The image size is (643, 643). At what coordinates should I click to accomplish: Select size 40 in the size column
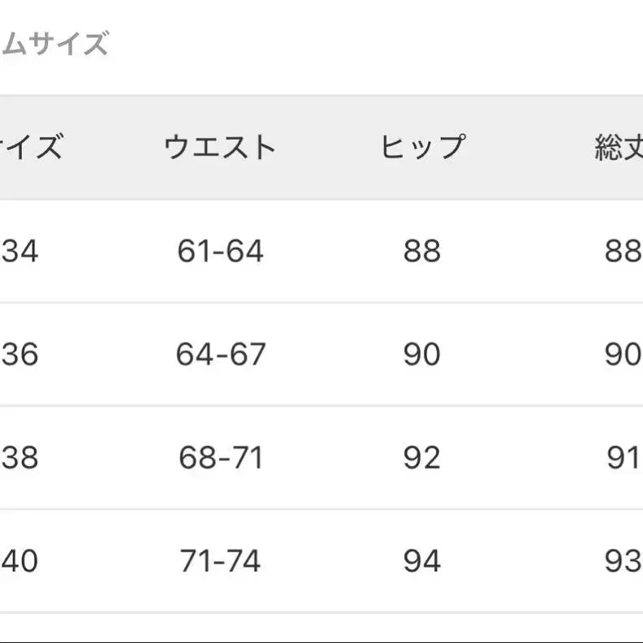coord(19,561)
